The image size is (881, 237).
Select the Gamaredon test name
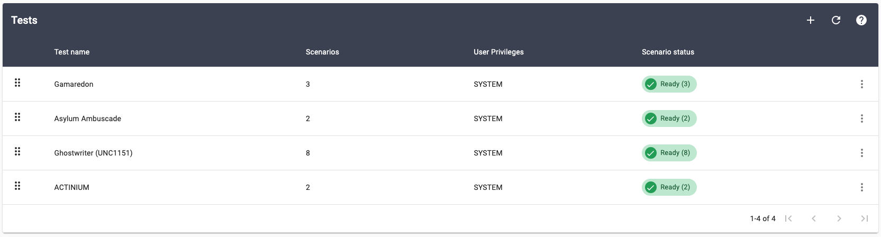74,84
